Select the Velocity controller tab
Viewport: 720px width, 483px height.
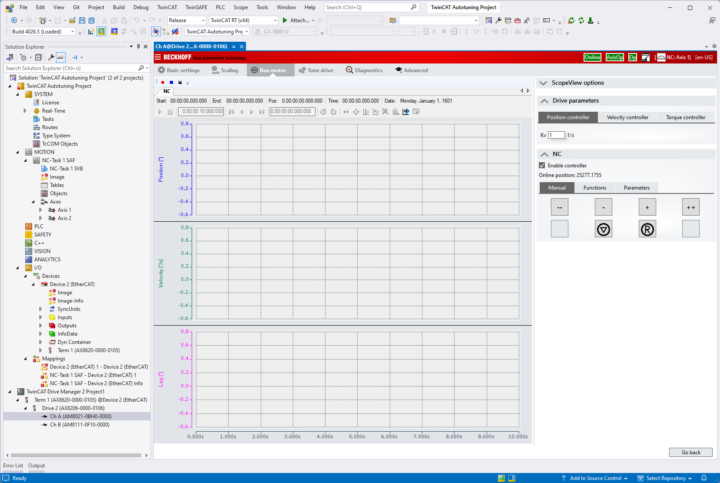[x=627, y=117]
